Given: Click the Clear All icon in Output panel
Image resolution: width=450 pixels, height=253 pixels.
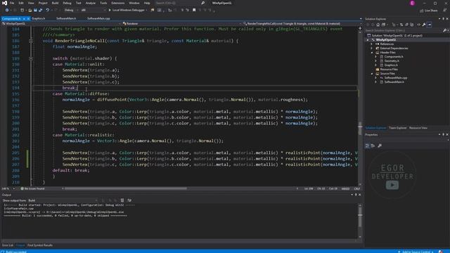Looking at the screenshot, I should click(x=122, y=200).
